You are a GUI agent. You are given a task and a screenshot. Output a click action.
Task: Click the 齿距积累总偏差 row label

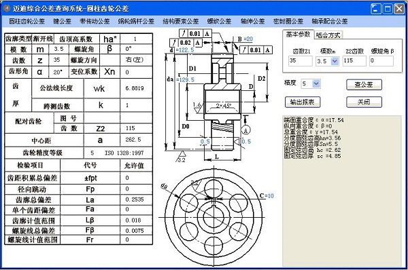(32, 178)
